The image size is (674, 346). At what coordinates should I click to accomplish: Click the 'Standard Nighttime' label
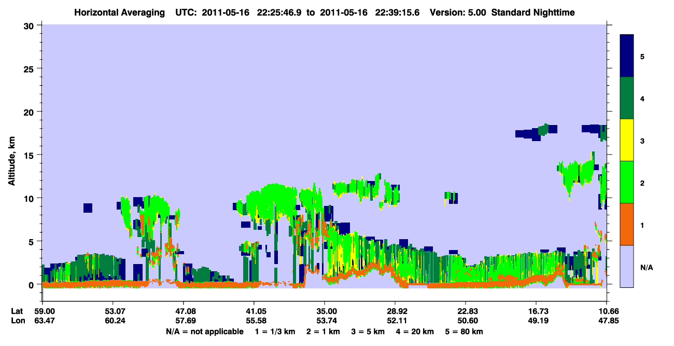[x=533, y=12]
